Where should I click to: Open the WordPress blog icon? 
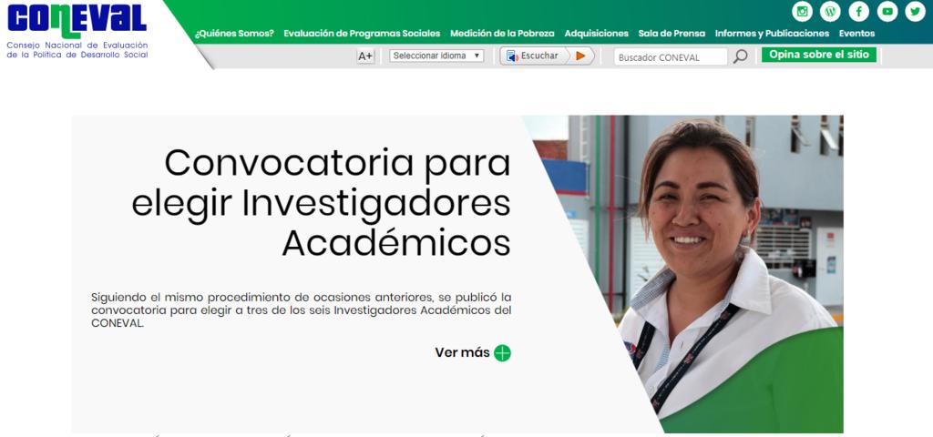[830, 12]
